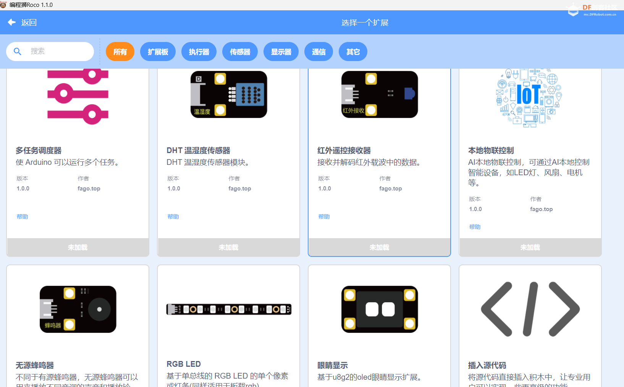Click the back arrow icon
The width and height of the screenshot is (624, 387).
(x=12, y=22)
